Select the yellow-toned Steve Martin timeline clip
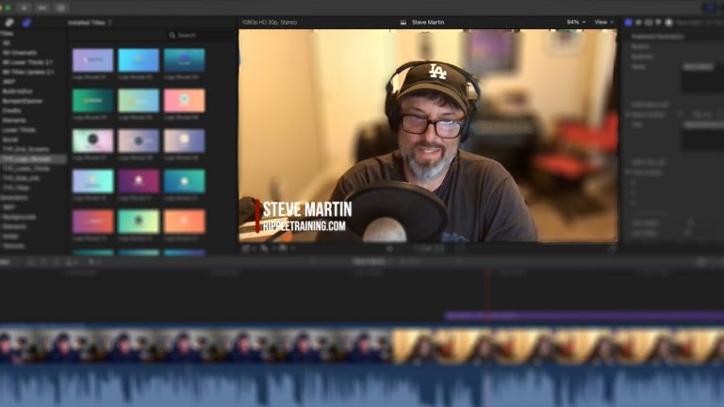Viewport: 724px width, 407px height. 558,345
